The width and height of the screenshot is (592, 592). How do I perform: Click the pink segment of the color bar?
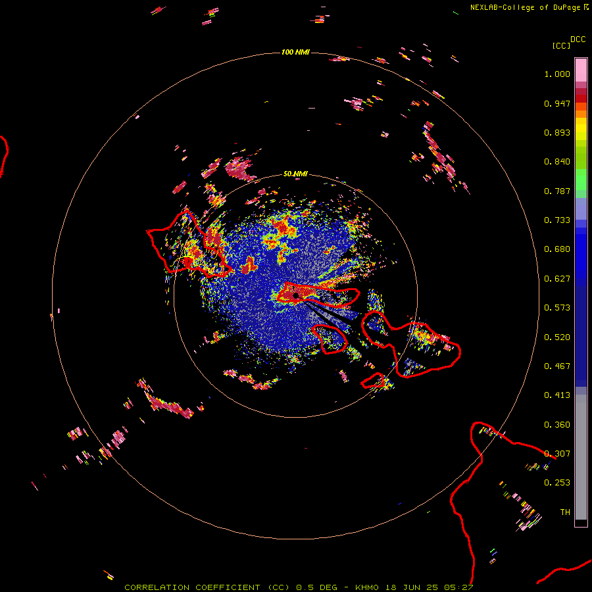[581, 70]
